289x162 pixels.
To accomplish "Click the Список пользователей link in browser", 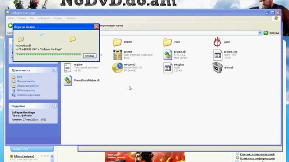I will pos(257,154).
